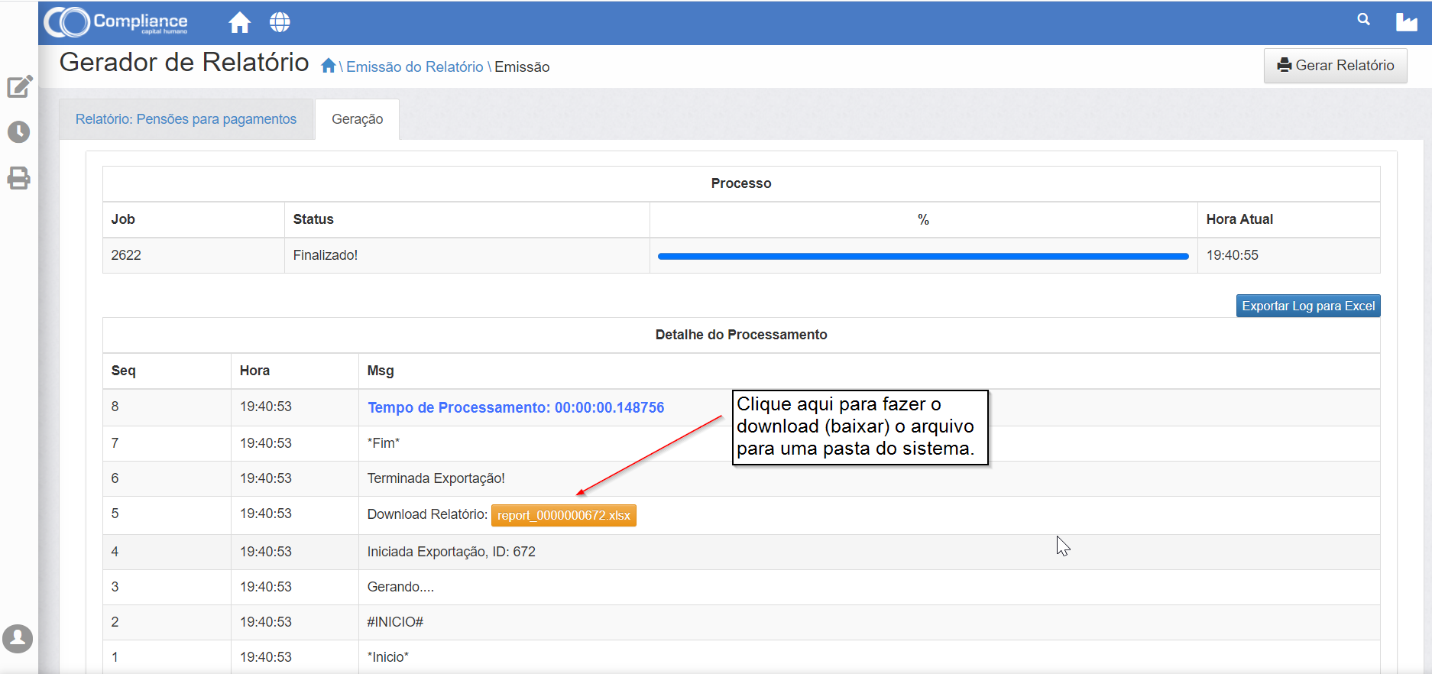Click the *Inicio* message
Image resolution: width=1432 pixels, height=674 pixels.
(x=388, y=657)
